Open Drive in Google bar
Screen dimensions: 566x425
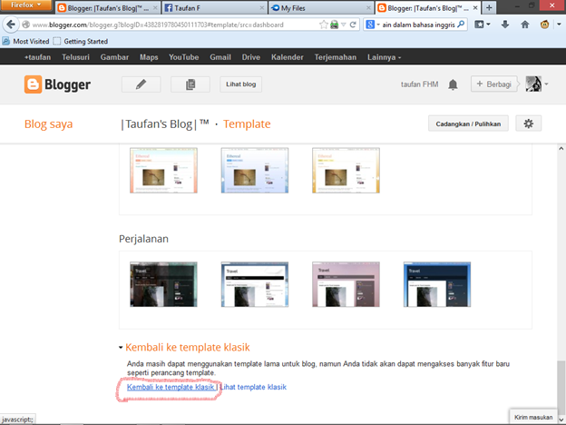[251, 57]
